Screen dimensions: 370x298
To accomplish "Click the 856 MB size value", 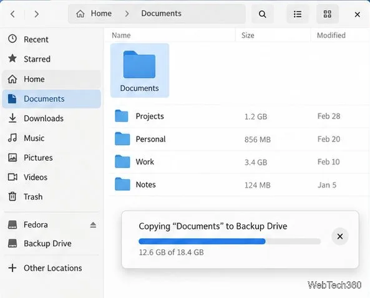I will coord(258,139).
